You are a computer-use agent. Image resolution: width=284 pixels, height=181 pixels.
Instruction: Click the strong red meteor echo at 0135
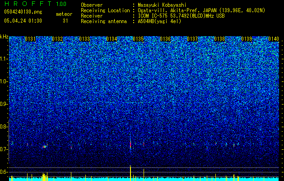[x=130, y=144]
